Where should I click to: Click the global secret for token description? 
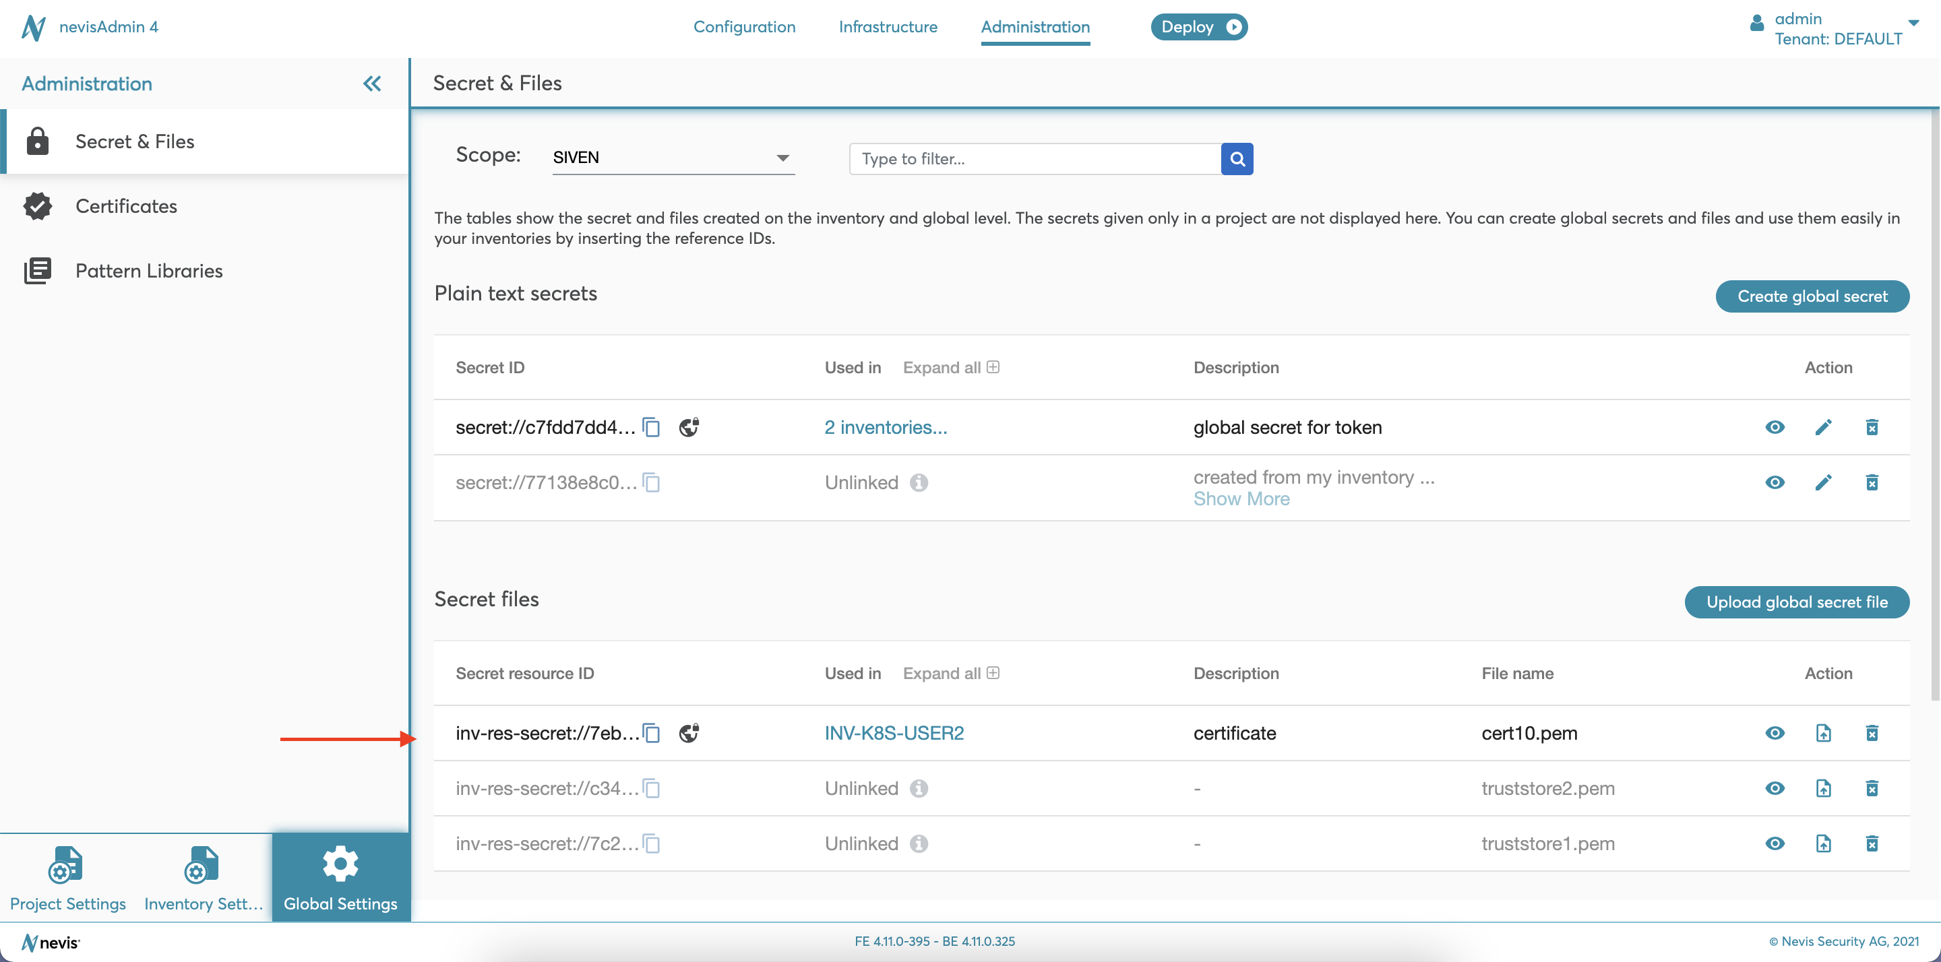(1287, 427)
